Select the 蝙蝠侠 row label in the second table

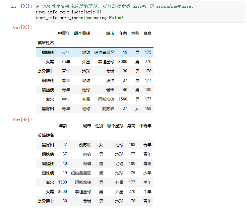(x=48, y=163)
